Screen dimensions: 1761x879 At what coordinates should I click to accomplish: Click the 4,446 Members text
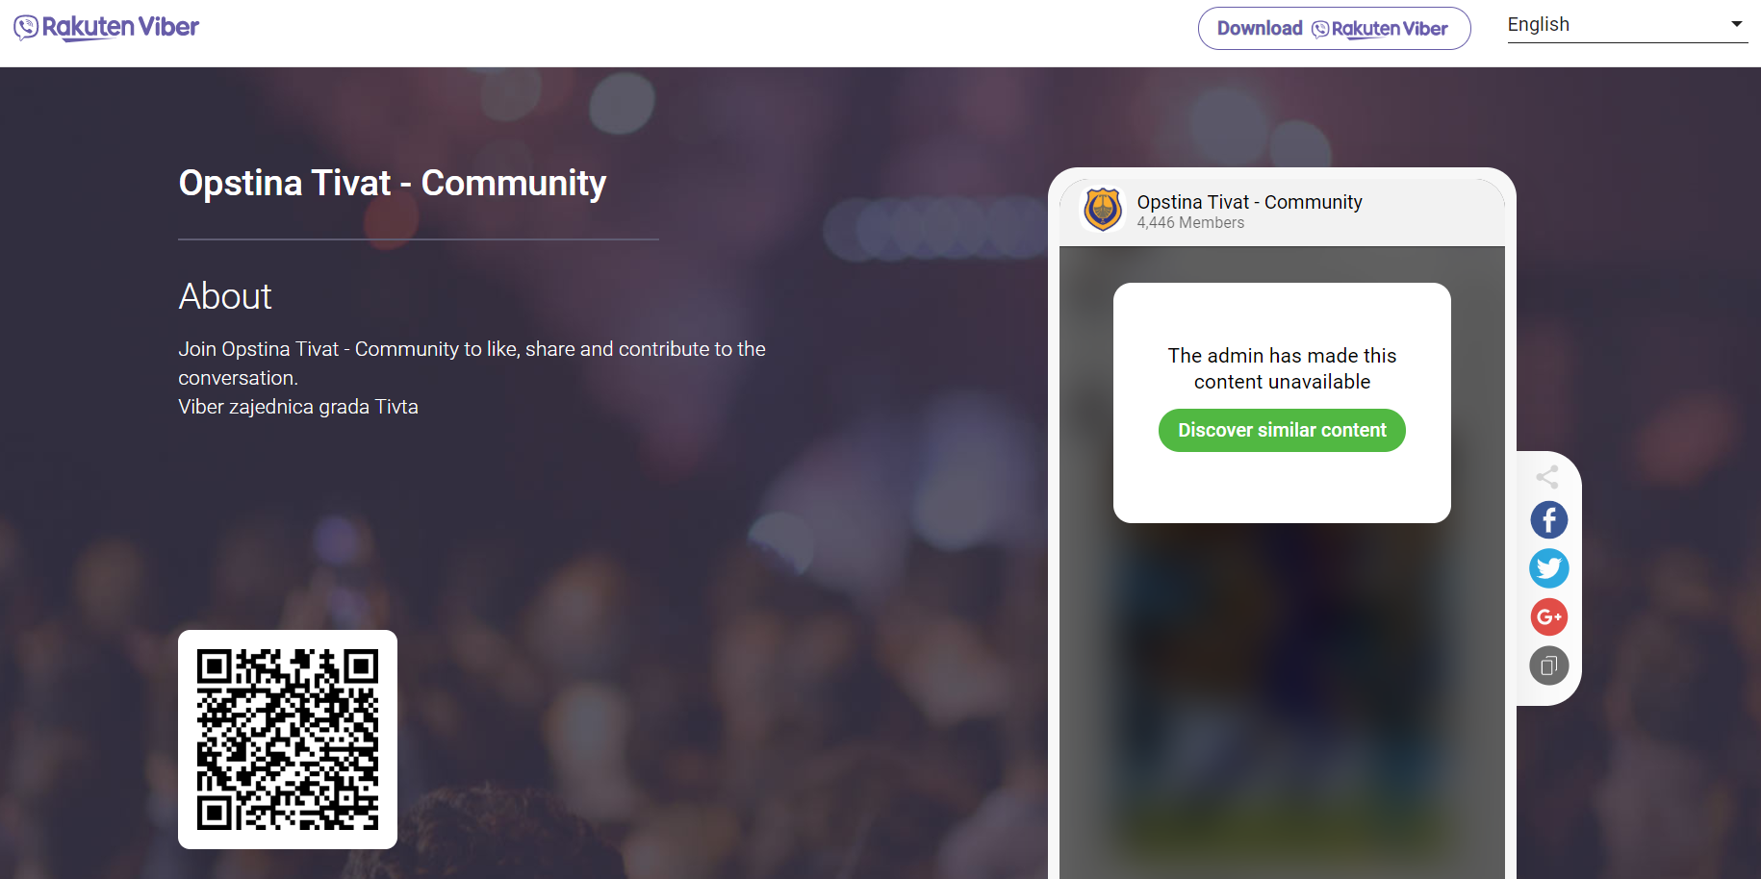click(x=1190, y=223)
